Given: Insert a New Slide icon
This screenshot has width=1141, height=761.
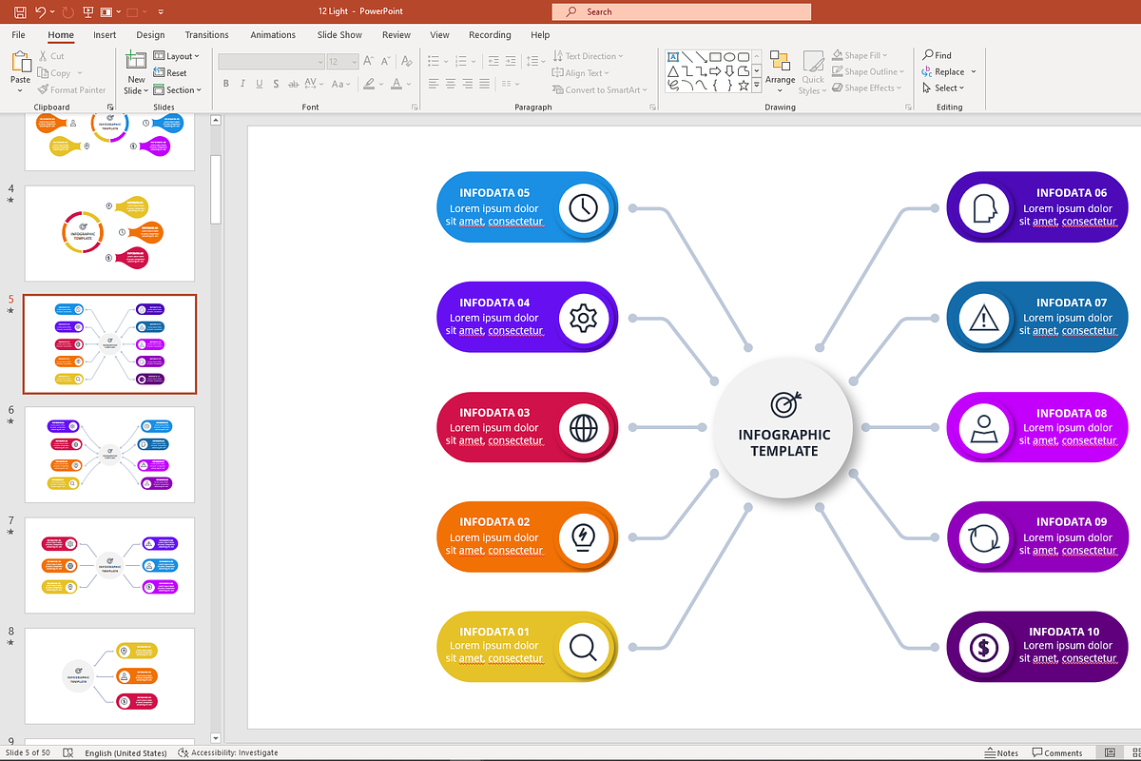Looking at the screenshot, I should coord(136,61).
